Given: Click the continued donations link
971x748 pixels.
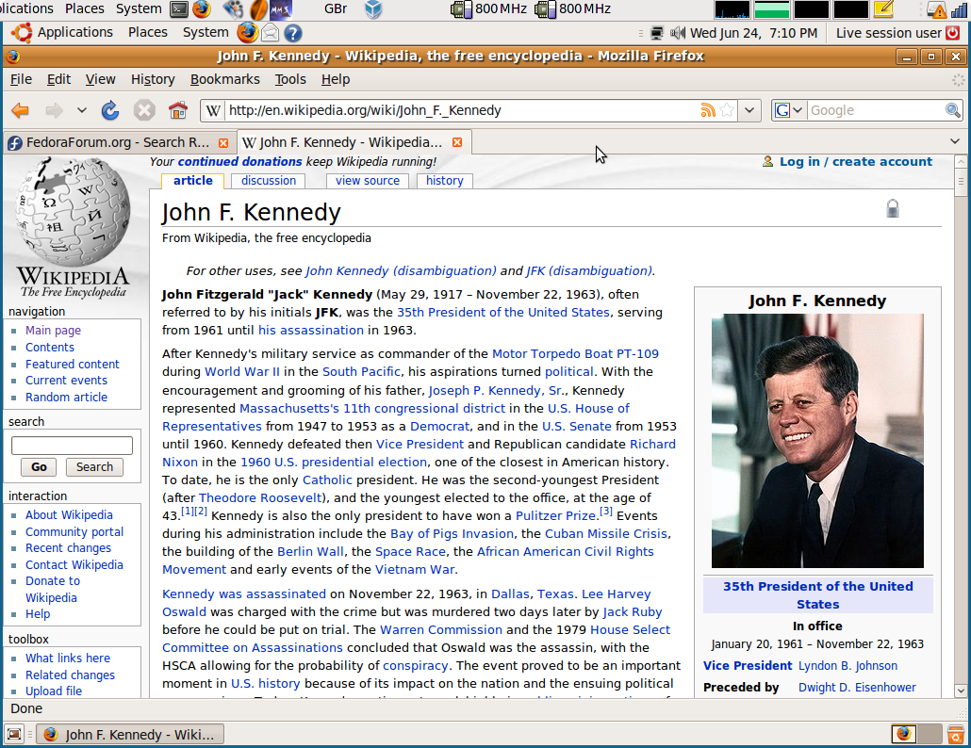Looking at the screenshot, I should click(x=239, y=161).
